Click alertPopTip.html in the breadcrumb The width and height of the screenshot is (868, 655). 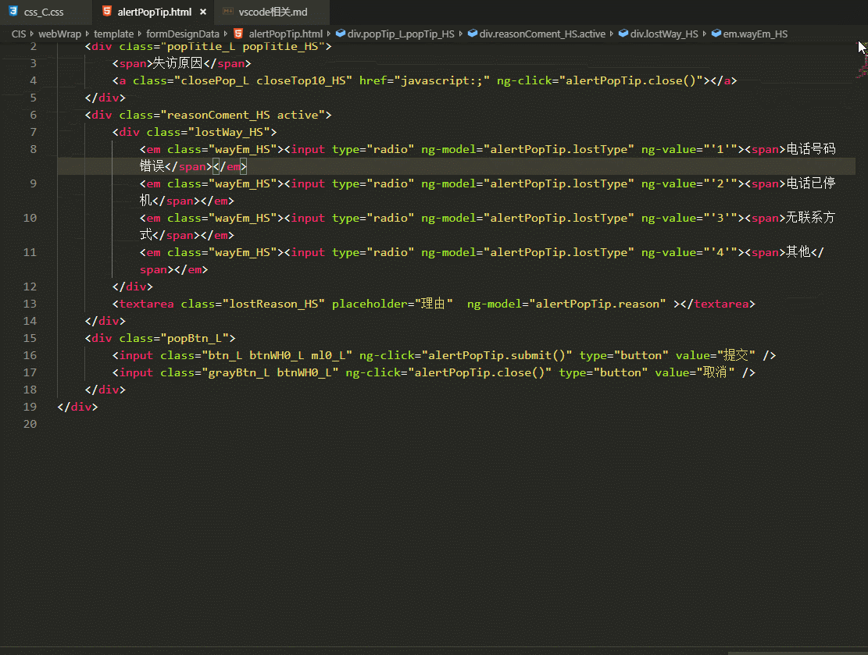[286, 34]
